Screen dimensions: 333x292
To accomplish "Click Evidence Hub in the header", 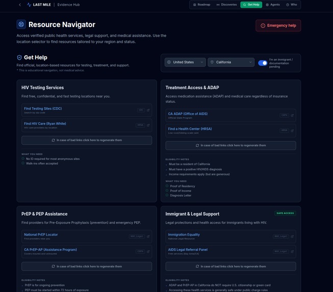I will [x=69, y=5].
